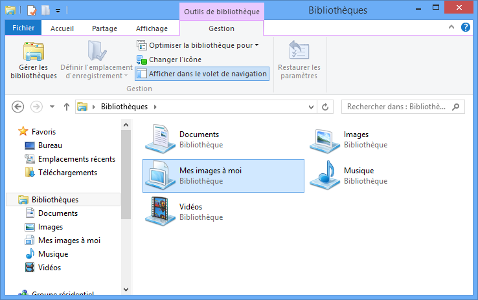Screen dimensions: 478x300
Task: Select the Documents library icon
Action: (160, 138)
